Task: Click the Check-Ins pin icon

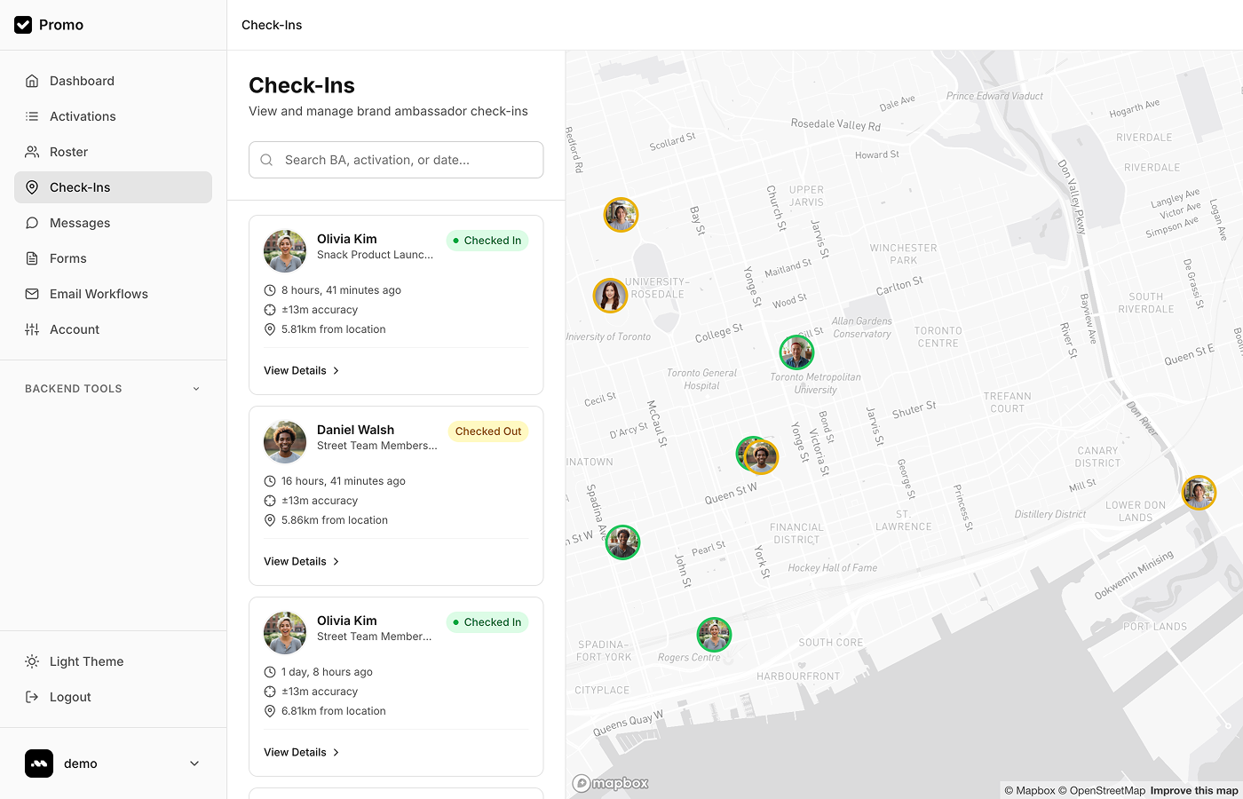Action: [31, 187]
